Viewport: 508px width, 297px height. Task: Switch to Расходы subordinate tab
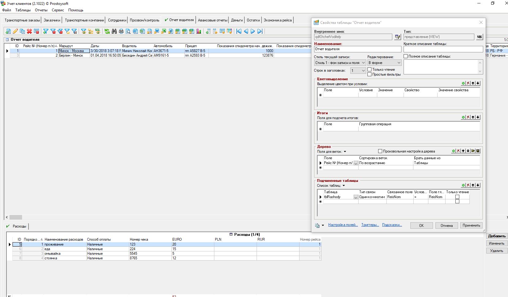tap(17, 226)
